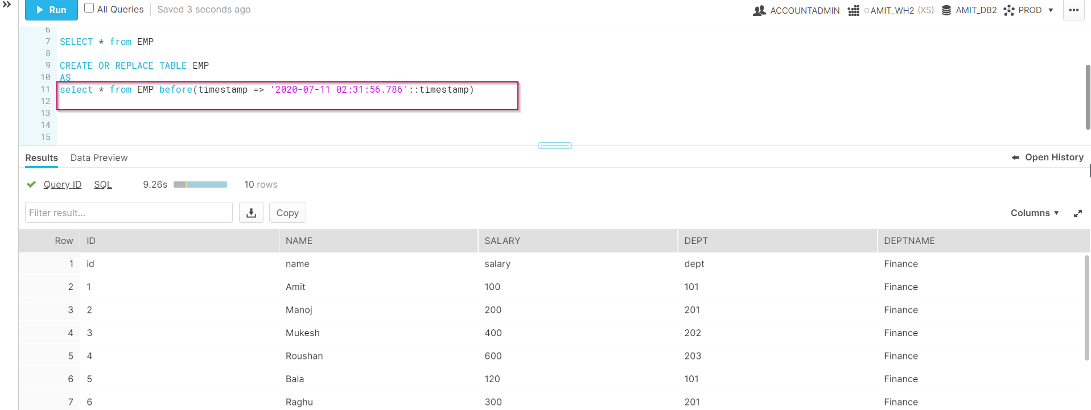This screenshot has height=410, width=1091.
Task: Click the SQL editor vertical scrollbar
Action: 1088,97
